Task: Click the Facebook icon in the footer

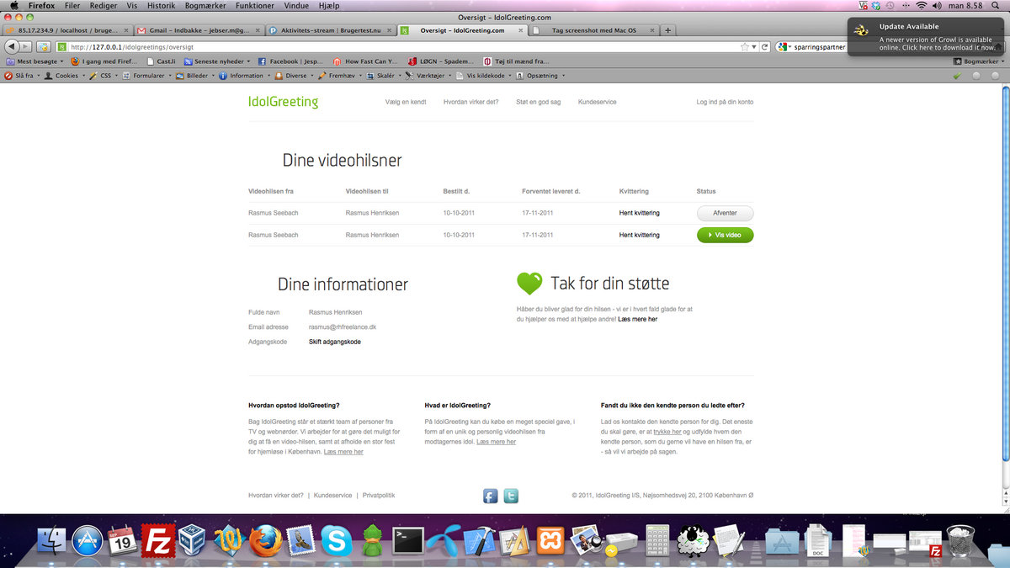Action: coord(491,496)
